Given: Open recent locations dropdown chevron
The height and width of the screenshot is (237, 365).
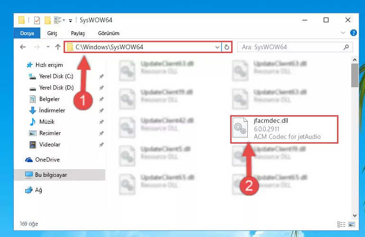Looking at the screenshot, I should coord(48,47).
